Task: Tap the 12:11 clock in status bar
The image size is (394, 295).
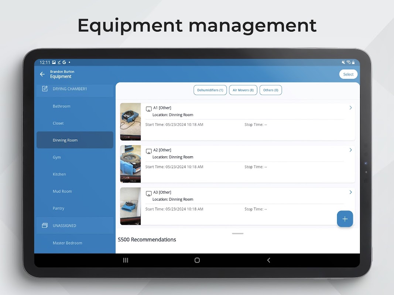Action: pyautogui.click(x=45, y=62)
